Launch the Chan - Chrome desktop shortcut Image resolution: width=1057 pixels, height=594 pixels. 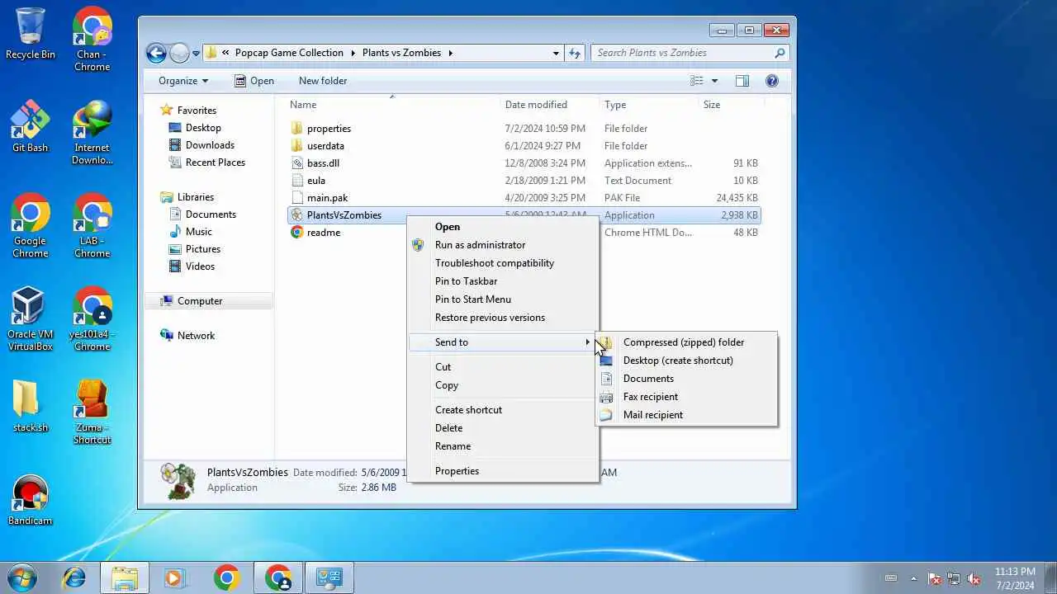[92, 39]
